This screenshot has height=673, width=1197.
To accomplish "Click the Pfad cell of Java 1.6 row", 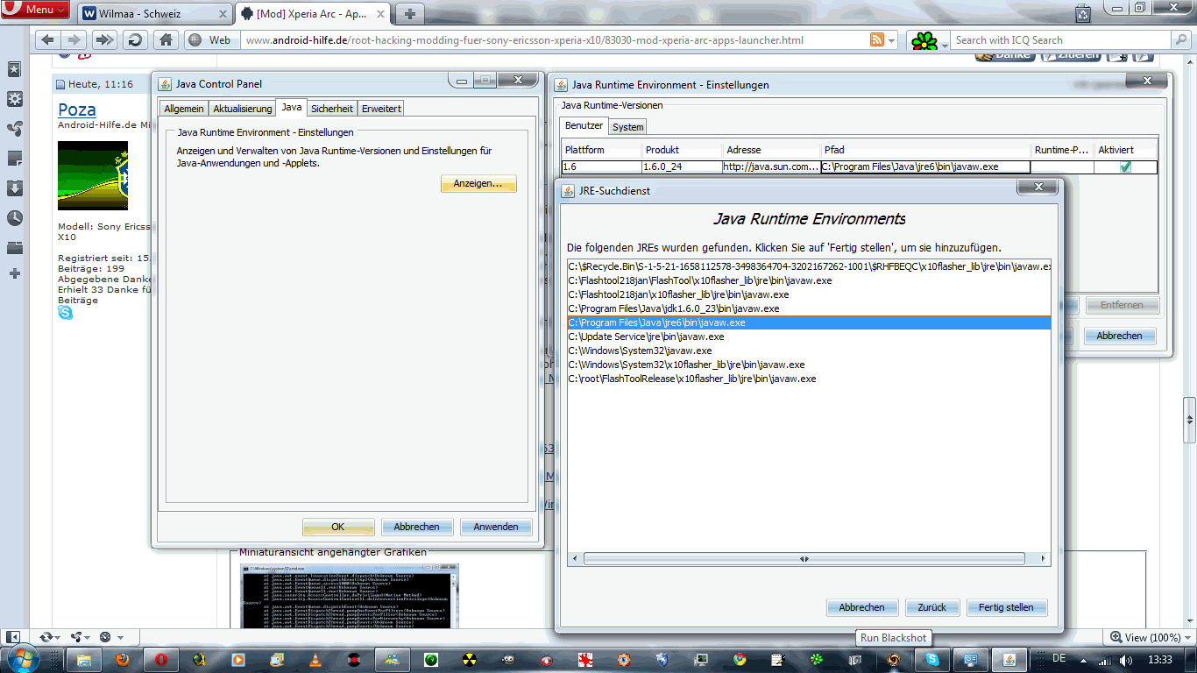I will pos(925,166).
